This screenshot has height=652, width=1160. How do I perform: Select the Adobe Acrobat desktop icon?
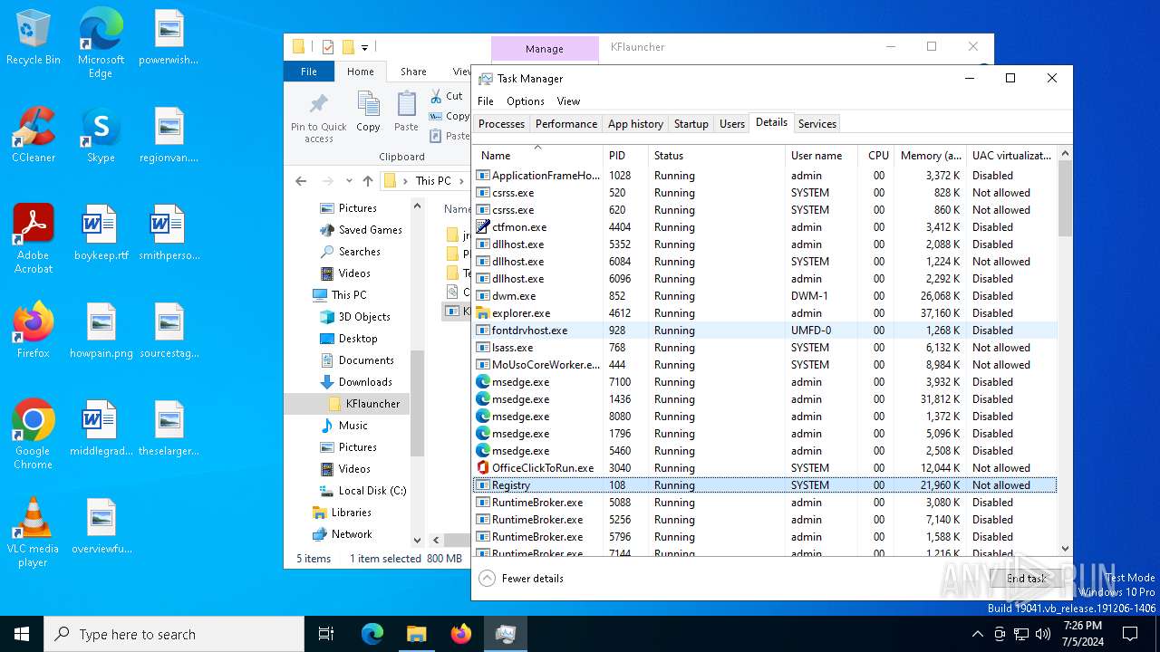(34, 239)
